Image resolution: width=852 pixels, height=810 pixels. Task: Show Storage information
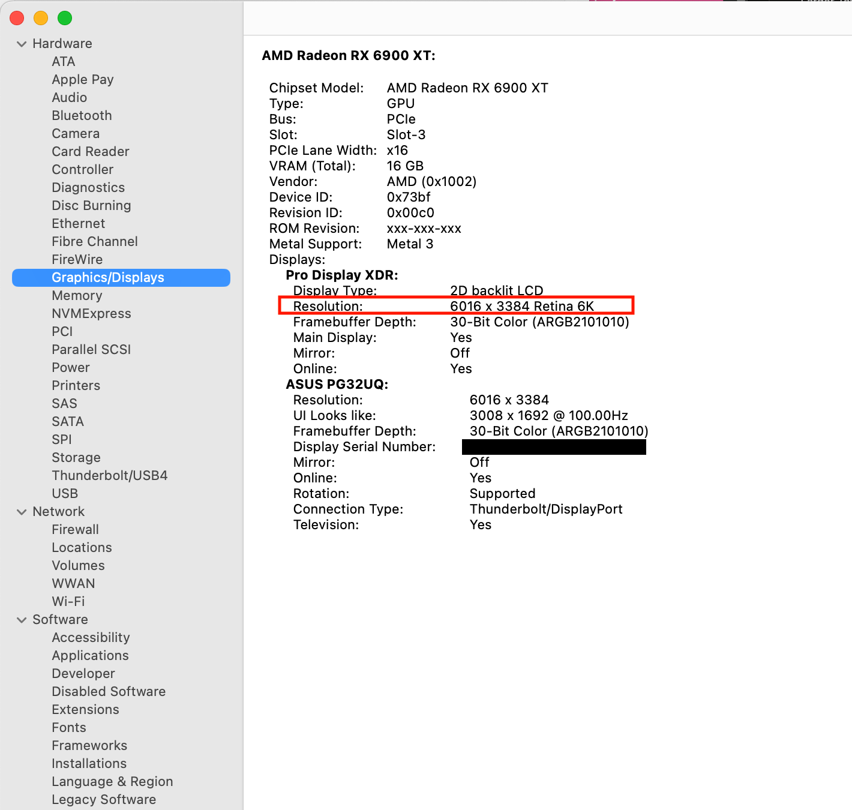point(76,458)
